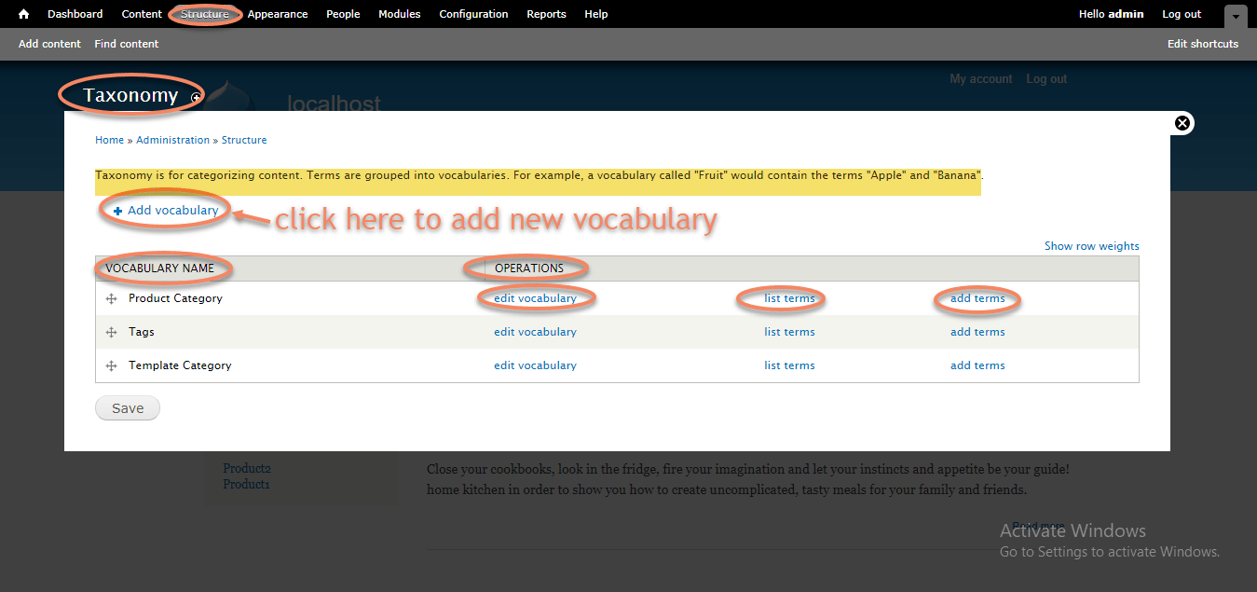The height and width of the screenshot is (592, 1257).
Task: Click the OPERATIONS column header
Action: [x=529, y=268]
